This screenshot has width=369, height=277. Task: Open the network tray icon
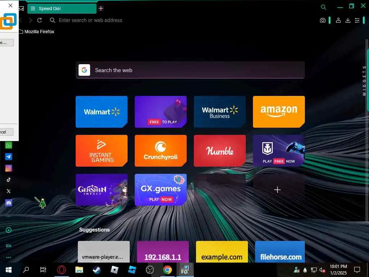(x=314, y=270)
